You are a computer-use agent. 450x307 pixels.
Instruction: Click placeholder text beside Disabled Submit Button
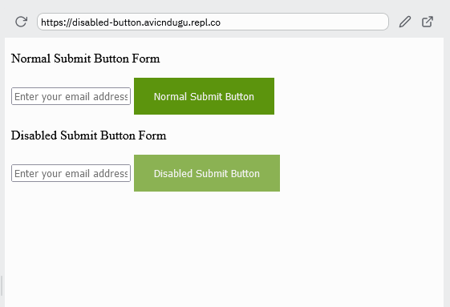coord(71,174)
